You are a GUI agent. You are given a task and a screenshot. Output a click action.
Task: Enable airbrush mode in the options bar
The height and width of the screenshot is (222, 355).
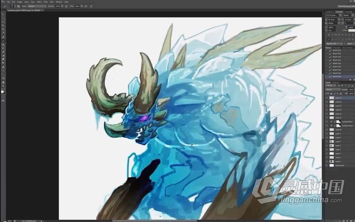86,6
